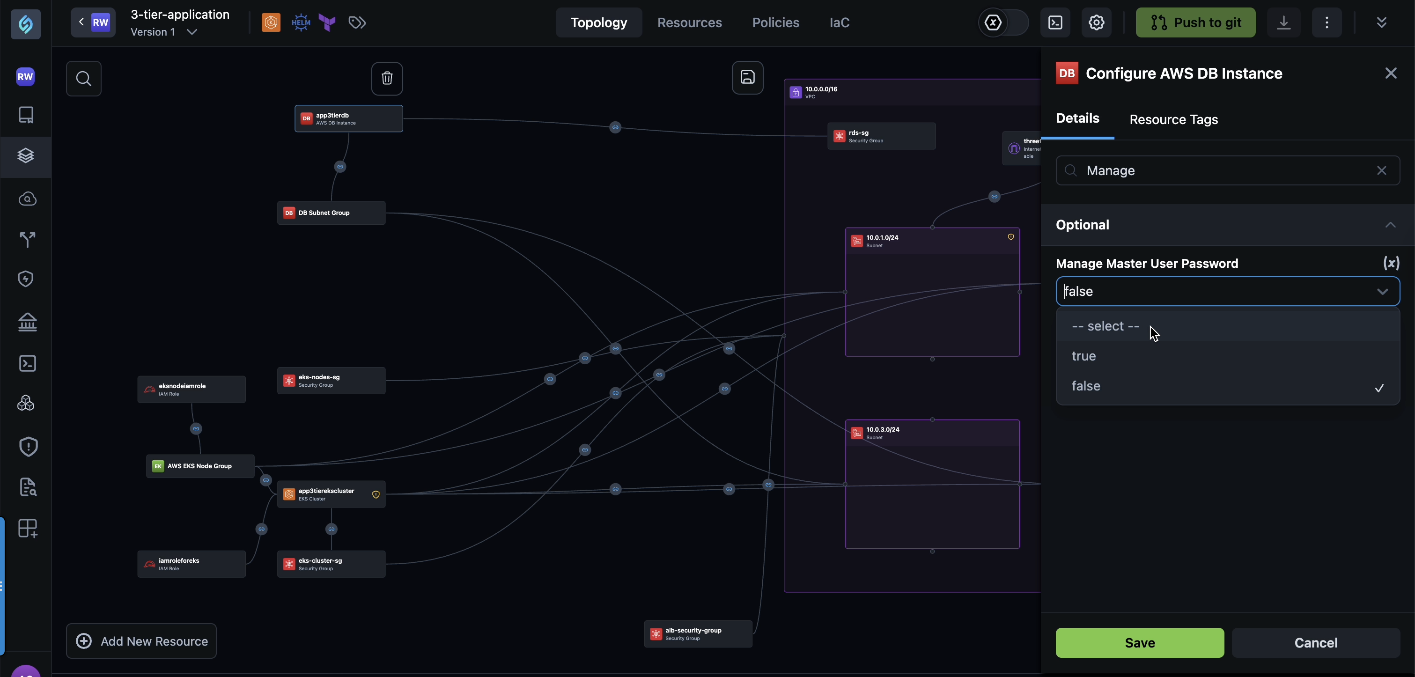Collapse the Optional section
This screenshot has height=677, width=1415.
point(1390,225)
